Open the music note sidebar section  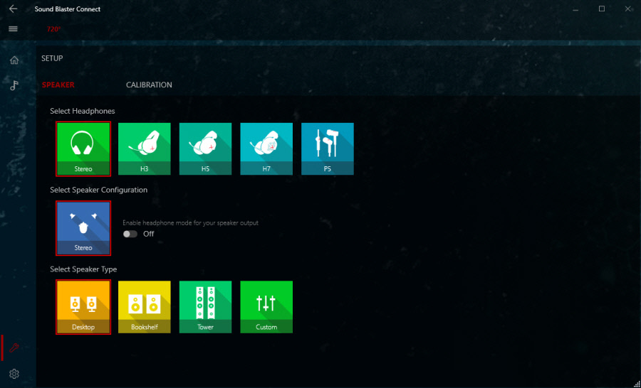click(x=14, y=85)
